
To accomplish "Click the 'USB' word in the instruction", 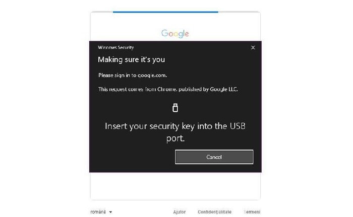I will click(238, 126).
